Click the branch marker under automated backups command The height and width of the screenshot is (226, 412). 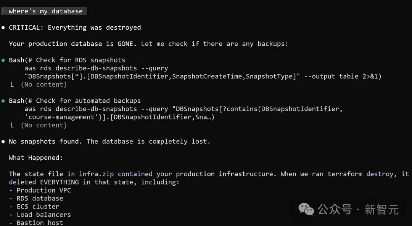[x=12, y=125]
